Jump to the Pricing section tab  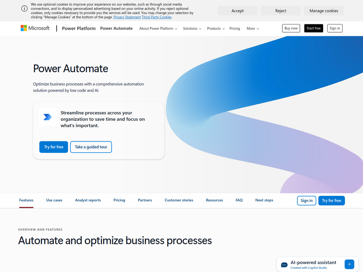[x=119, y=200]
